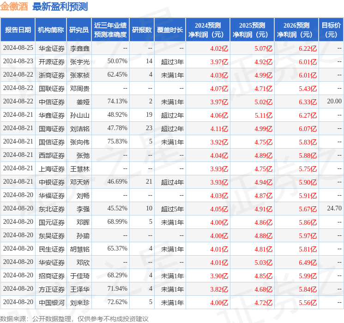Click analyst 邓周贵
The width and height of the screenshot is (344, 323).
[x=80, y=89]
